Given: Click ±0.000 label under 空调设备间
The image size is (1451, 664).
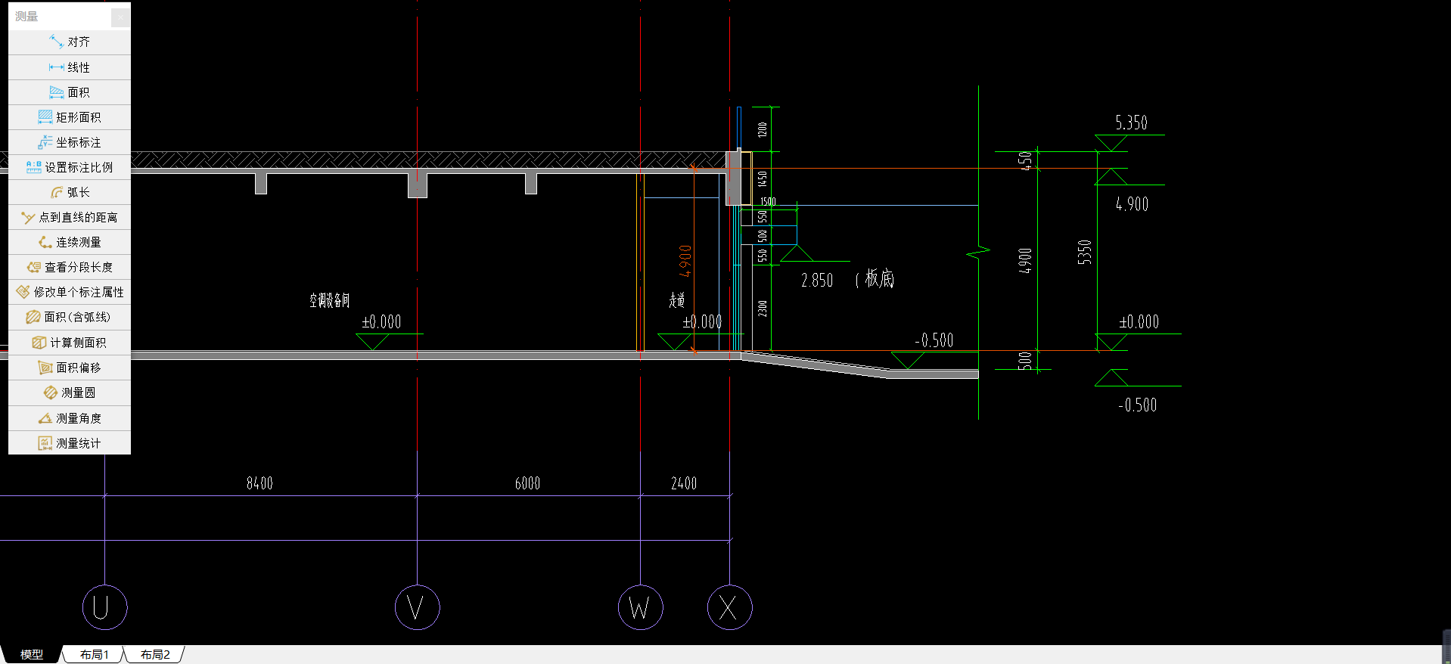Looking at the screenshot, I should [x=381, y=322].
